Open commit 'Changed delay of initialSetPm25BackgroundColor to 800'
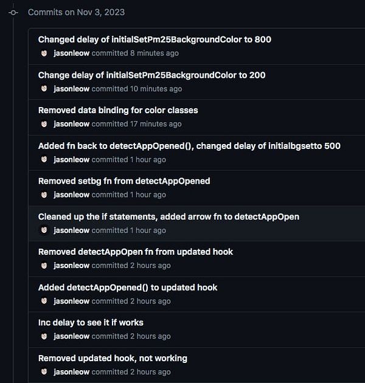 coord(155,40)
